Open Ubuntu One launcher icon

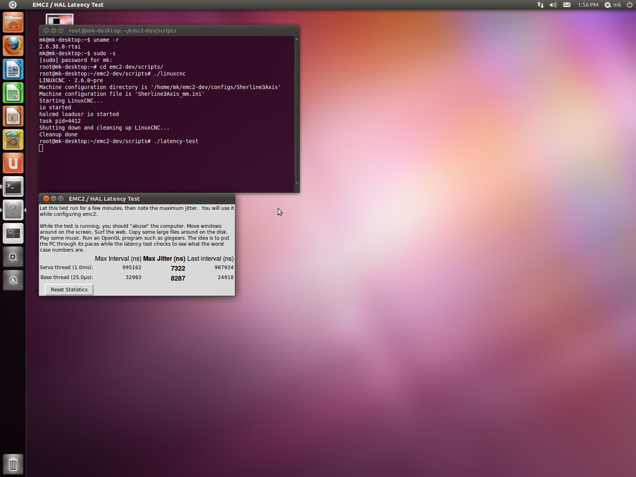pos(13,163)
